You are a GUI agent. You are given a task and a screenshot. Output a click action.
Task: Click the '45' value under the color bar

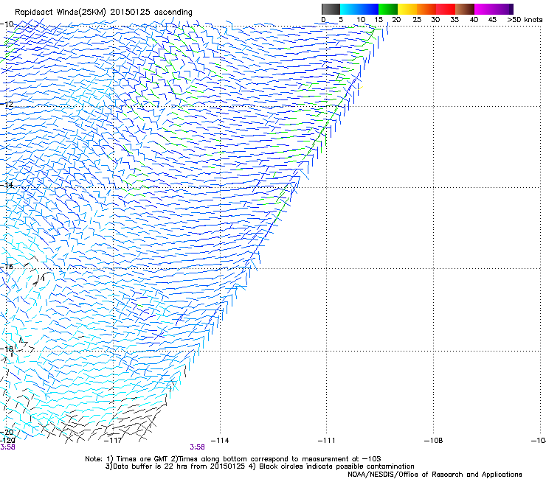492,20
